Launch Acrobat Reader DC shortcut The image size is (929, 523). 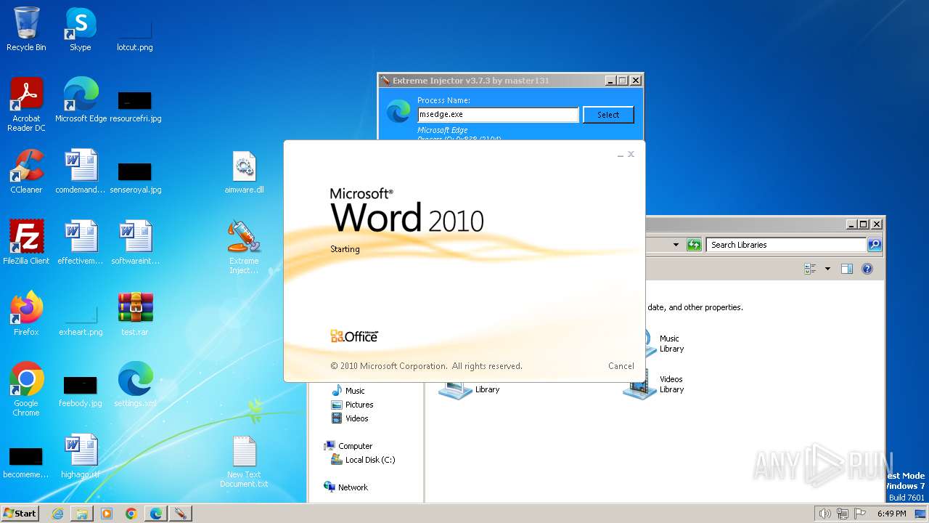click(x=26, y=104)
